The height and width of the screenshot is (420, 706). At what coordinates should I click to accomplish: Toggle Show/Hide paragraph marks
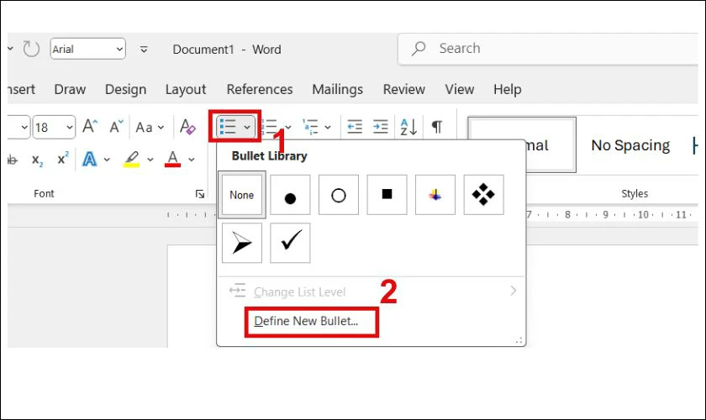tap(436, 127)
